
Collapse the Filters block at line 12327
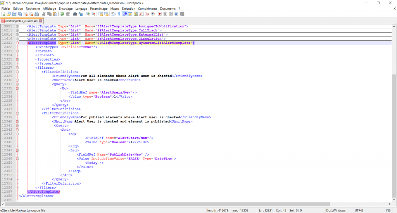[x=17, y=68]
